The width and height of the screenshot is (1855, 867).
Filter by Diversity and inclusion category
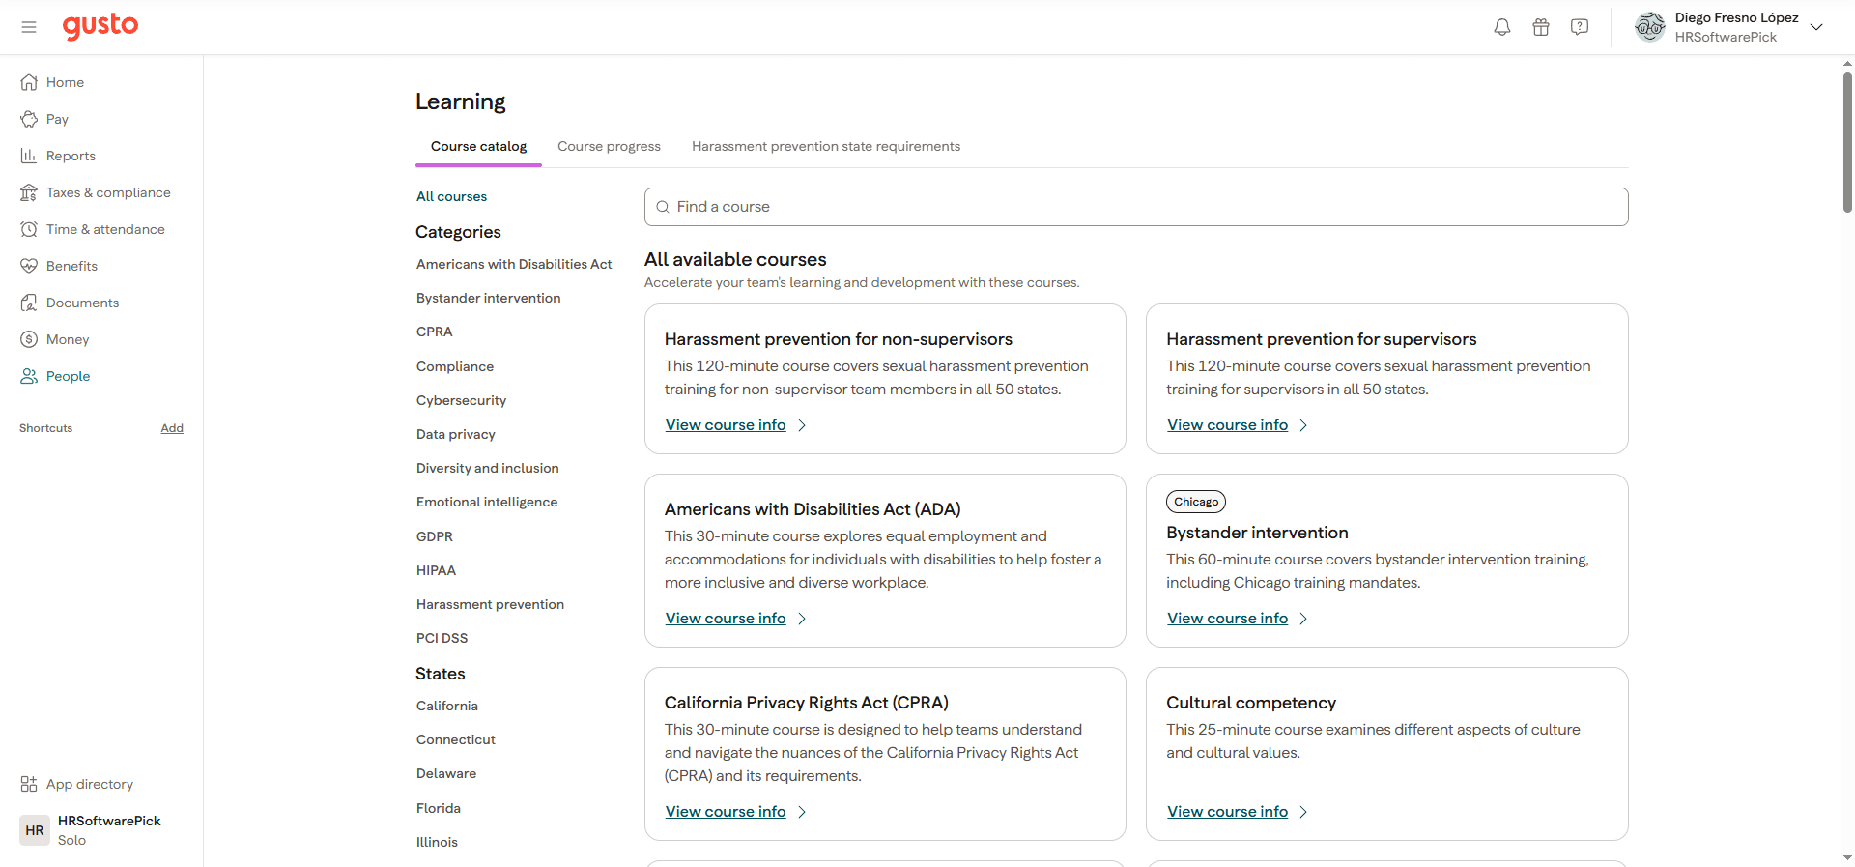487,468
